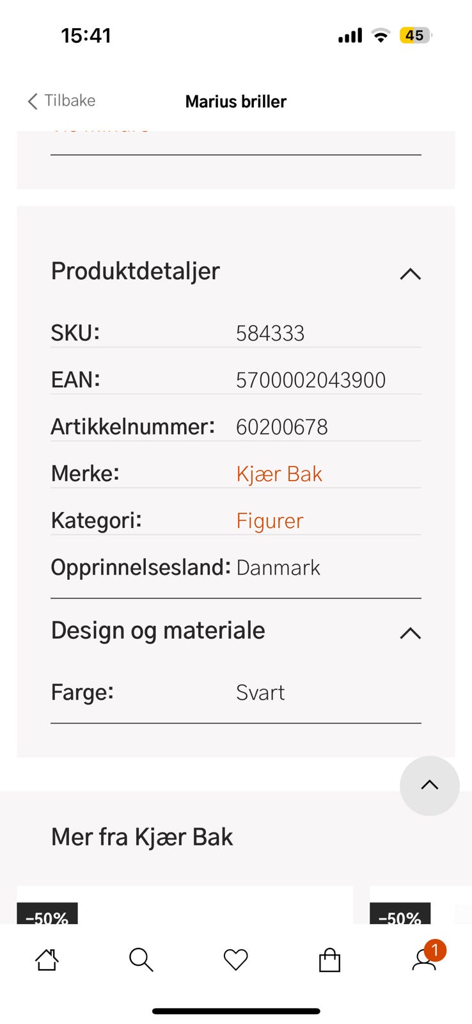Tap the SKU value 584333

270,333
